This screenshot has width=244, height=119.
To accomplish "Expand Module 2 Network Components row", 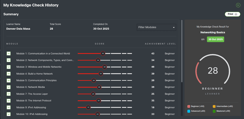I will (x=9, y=60).
